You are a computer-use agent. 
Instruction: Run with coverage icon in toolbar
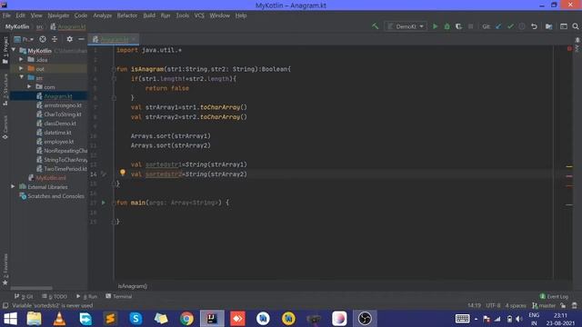point(458,26)
